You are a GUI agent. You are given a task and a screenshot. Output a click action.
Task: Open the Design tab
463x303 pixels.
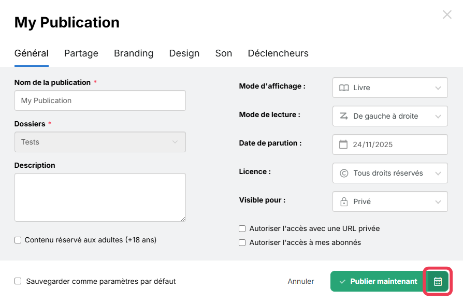(x=184, y=53)
